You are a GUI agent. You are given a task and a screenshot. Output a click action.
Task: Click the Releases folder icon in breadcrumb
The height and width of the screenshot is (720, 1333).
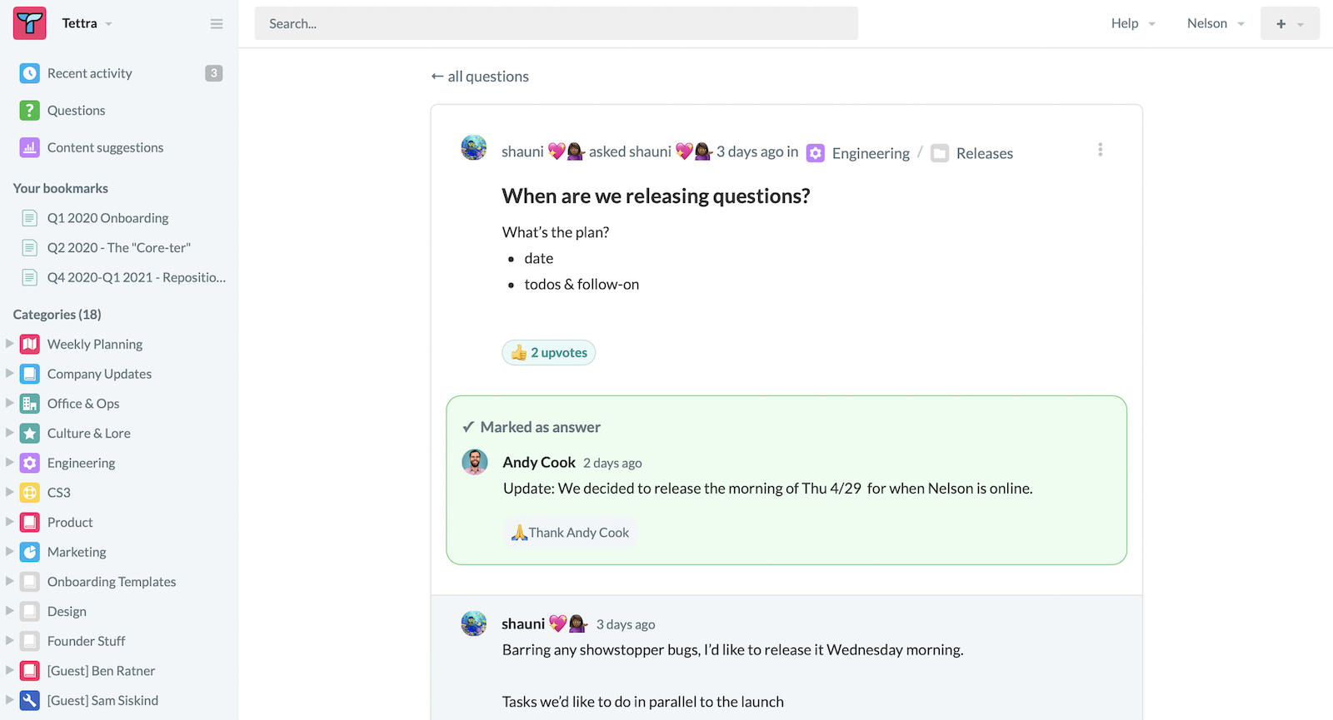pyautogui.click(x=940, y=153)
